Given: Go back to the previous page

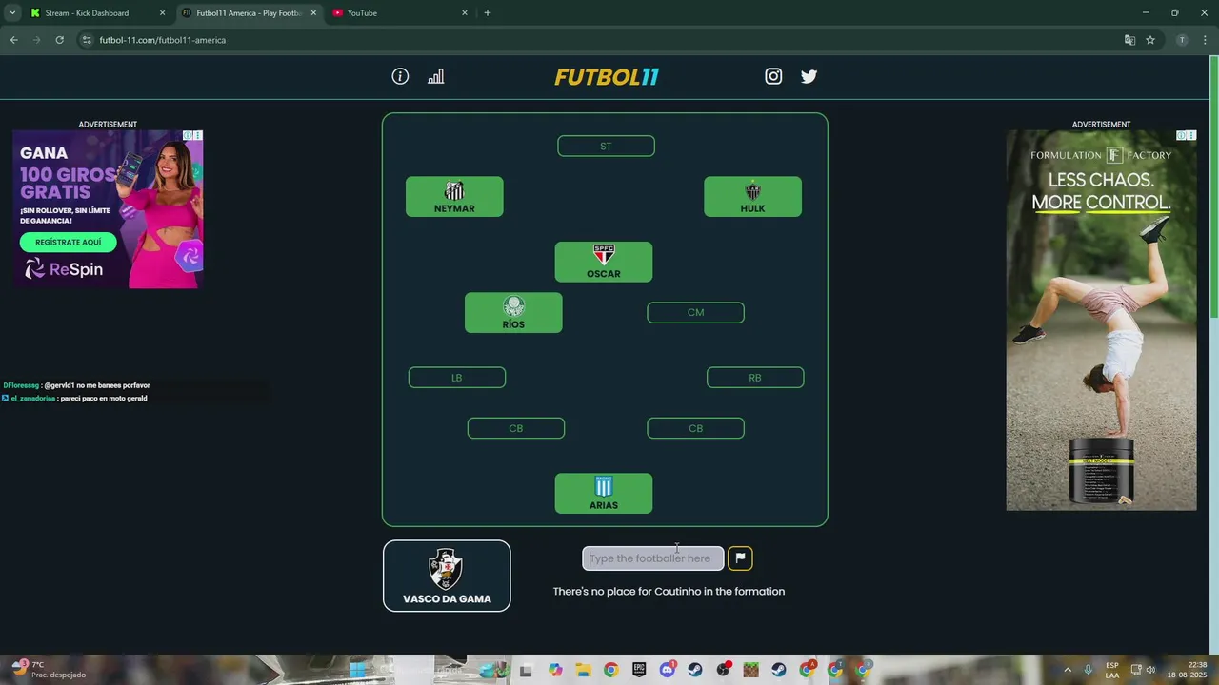Looking at the screenshot, I should coord(13,40).
